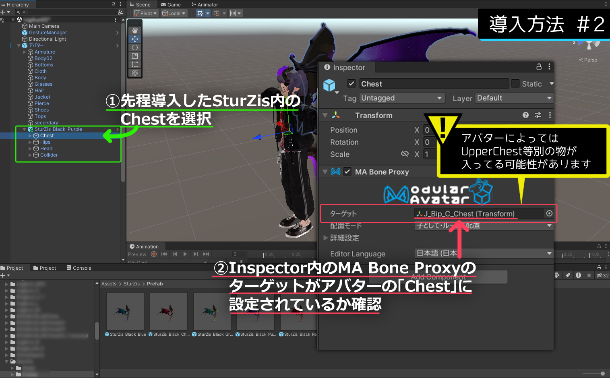Select the Move tool in the Scene toolbar

pyautogui.click(x=135, y=39)
